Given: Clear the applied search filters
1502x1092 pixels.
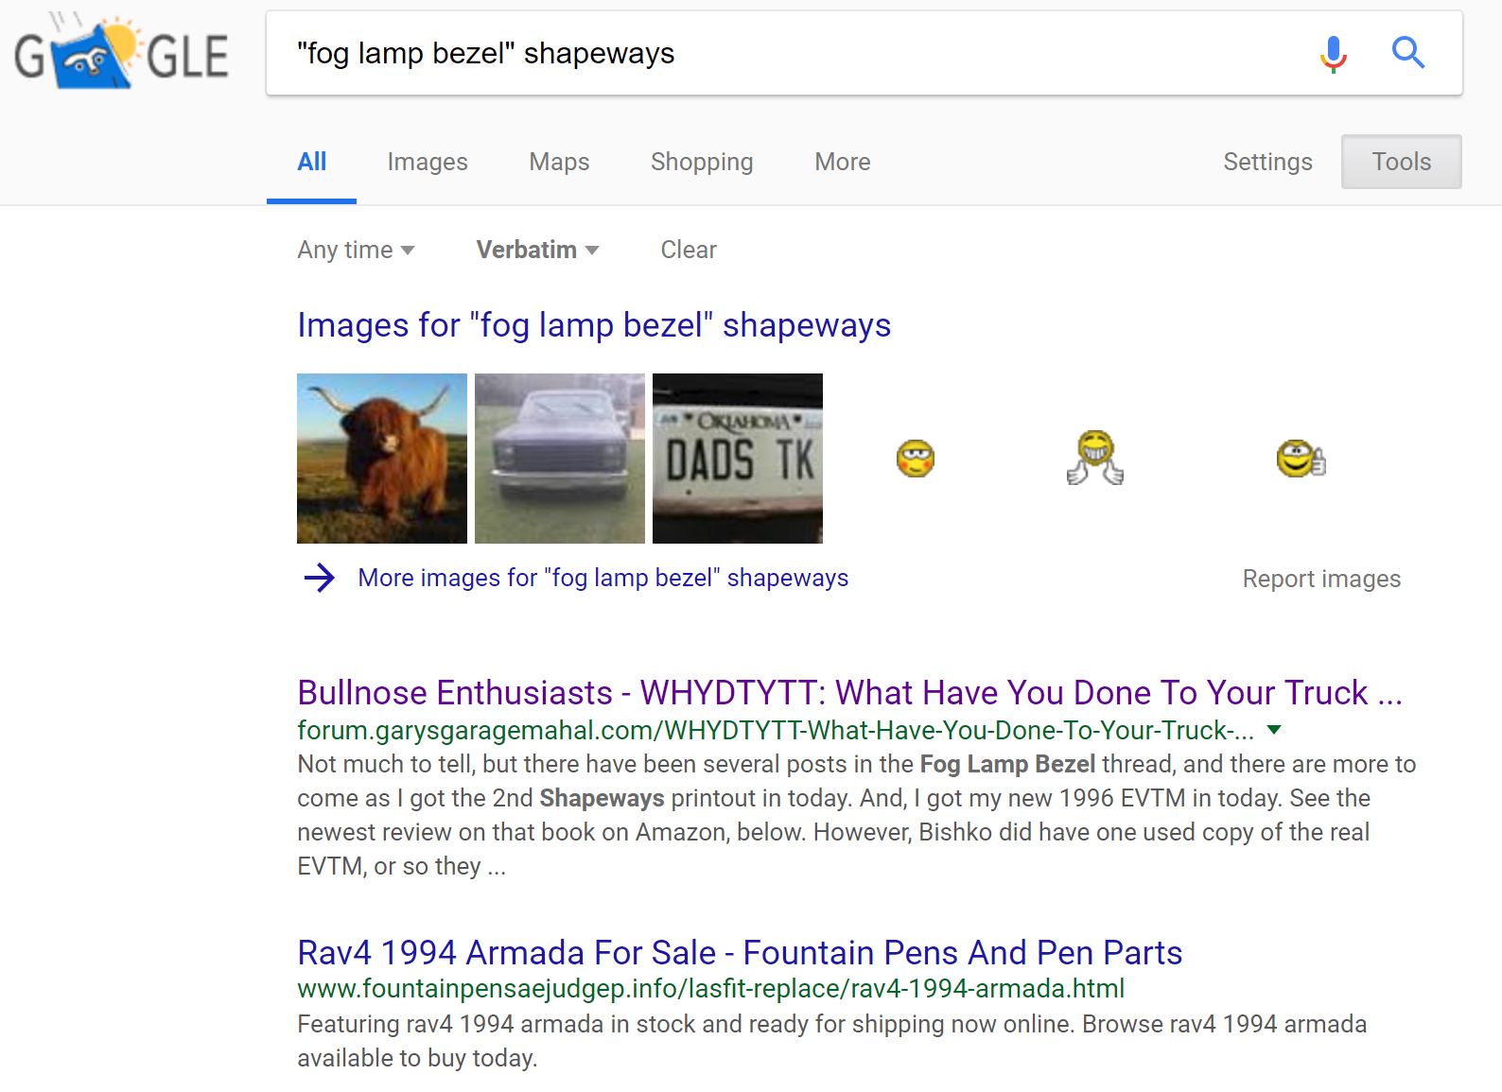Looking at the screenshot, I should pyautogui.click(x=688, y=250).
